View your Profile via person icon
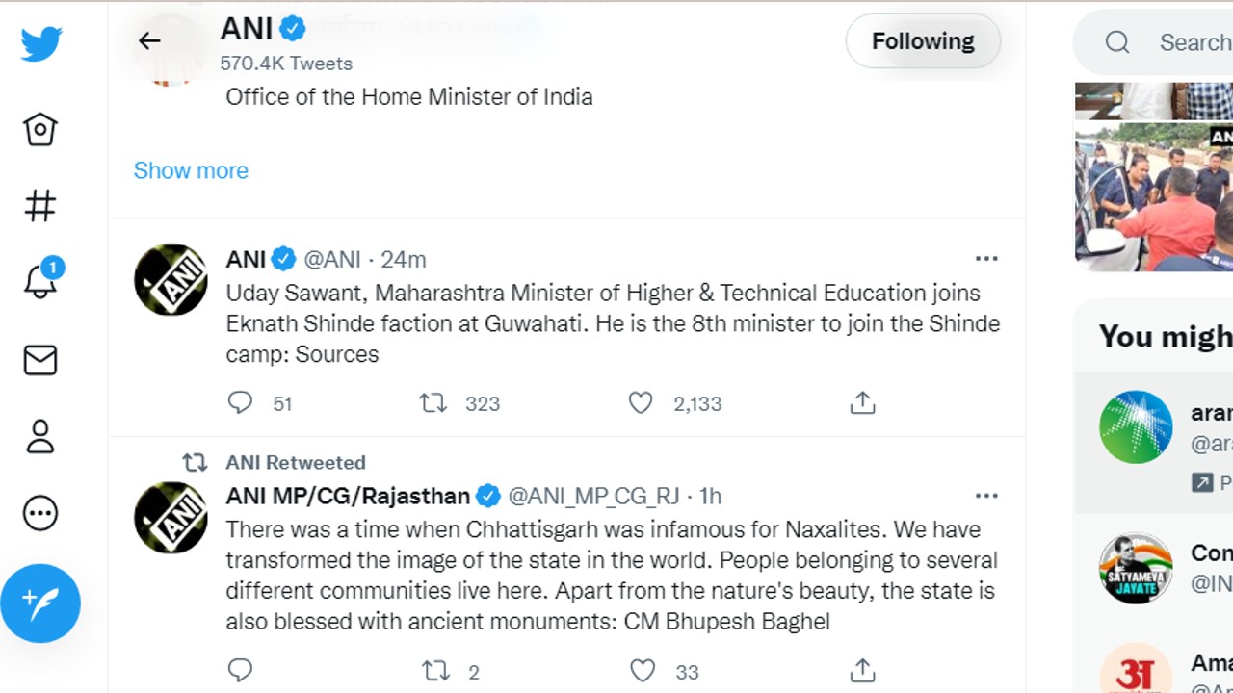 (40, 437)
